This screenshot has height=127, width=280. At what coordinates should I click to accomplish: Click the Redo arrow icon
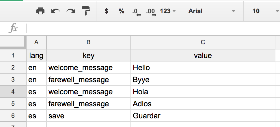coord(70,11)
